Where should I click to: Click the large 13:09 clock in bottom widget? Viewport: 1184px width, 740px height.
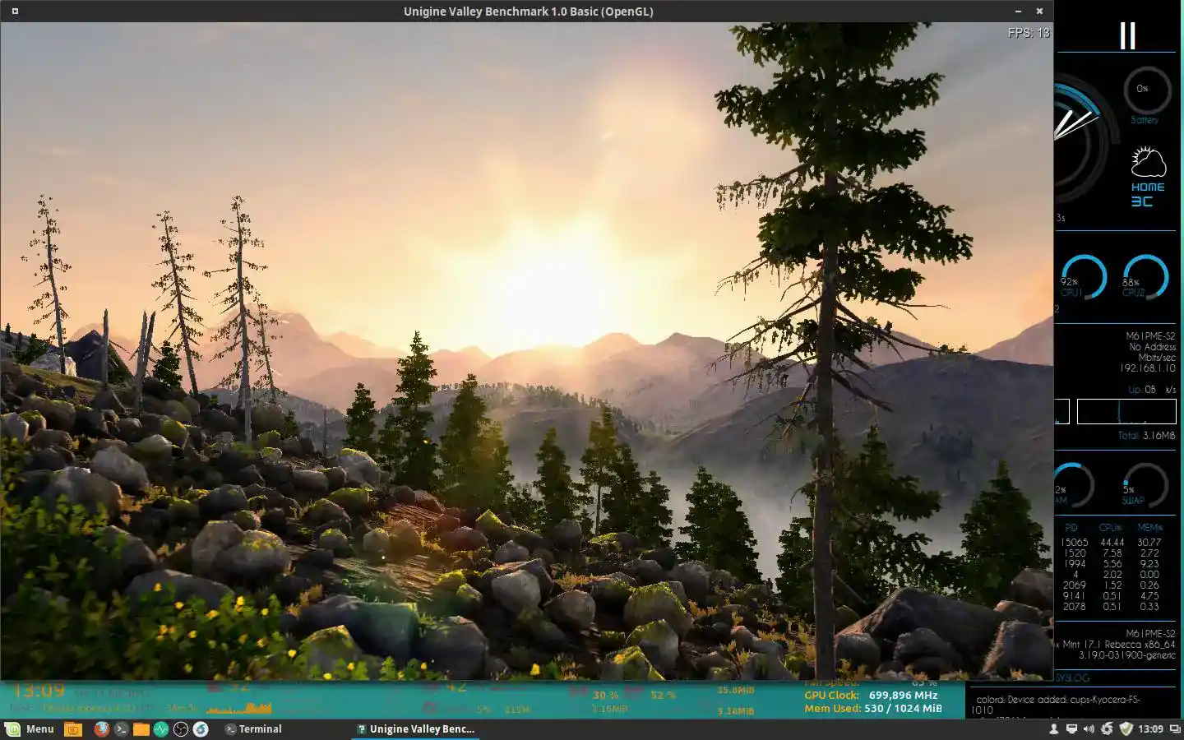pos(38,690)
